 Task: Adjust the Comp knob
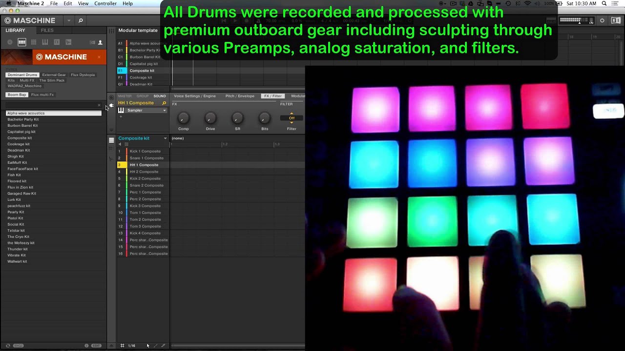point(183,117)
